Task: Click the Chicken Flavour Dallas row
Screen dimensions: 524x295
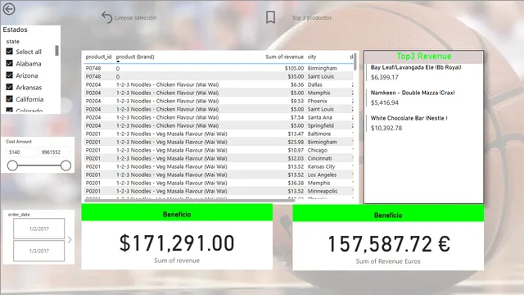Action: coord(219,84)
